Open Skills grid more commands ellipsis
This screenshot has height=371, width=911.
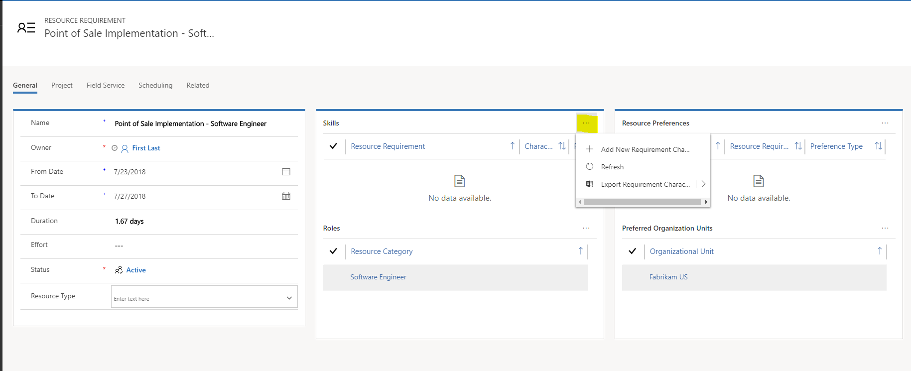point(586,123)
